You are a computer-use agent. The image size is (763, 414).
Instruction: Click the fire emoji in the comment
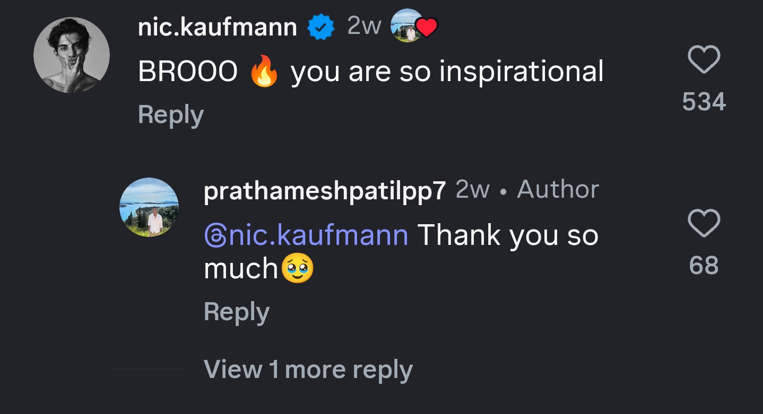coord(264,72)
